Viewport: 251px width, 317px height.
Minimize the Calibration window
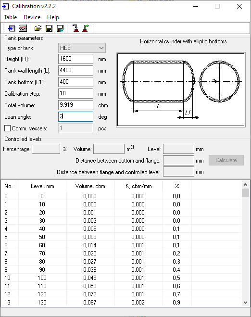(x=196, y=6)
